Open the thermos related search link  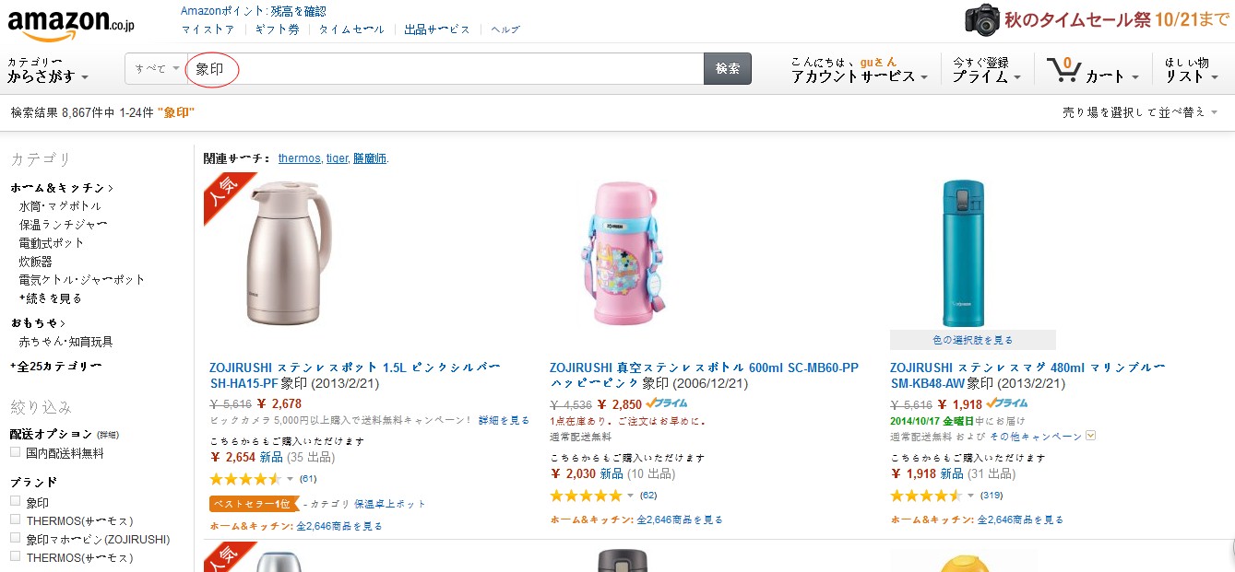tap(299, 158)
